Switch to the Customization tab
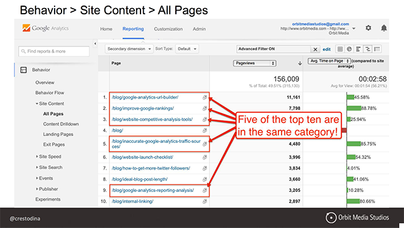 point(168,29)
